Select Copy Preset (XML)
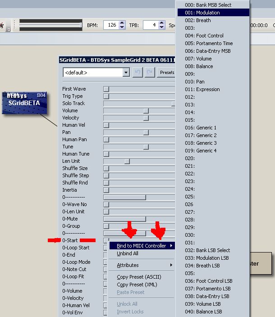Image resolution: width=275 pixels, height=317 pixels. click(137, 285)
